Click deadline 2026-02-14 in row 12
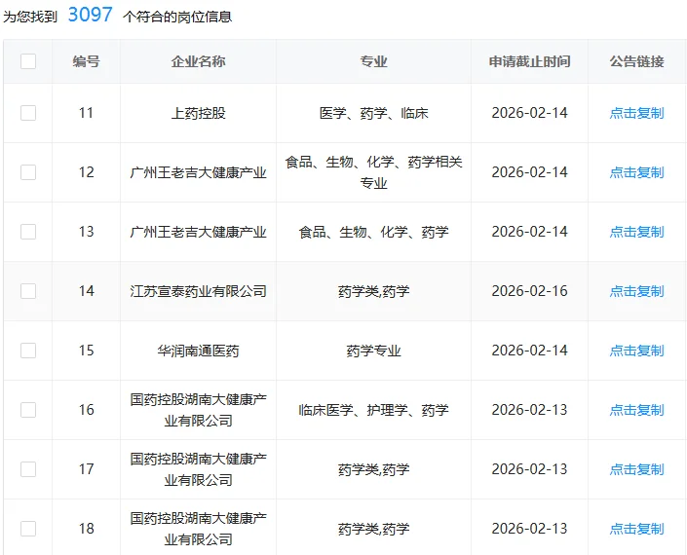The width and height of the screenshot is (687, 555). pyautogui.click(x=529, y=172)
